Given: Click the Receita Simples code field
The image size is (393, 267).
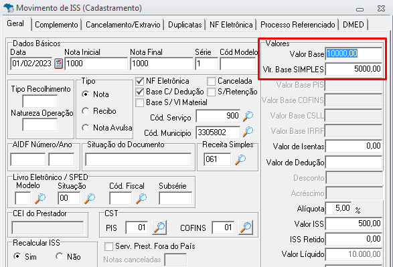Looking at the screenshot, I should tap(217, 159).
